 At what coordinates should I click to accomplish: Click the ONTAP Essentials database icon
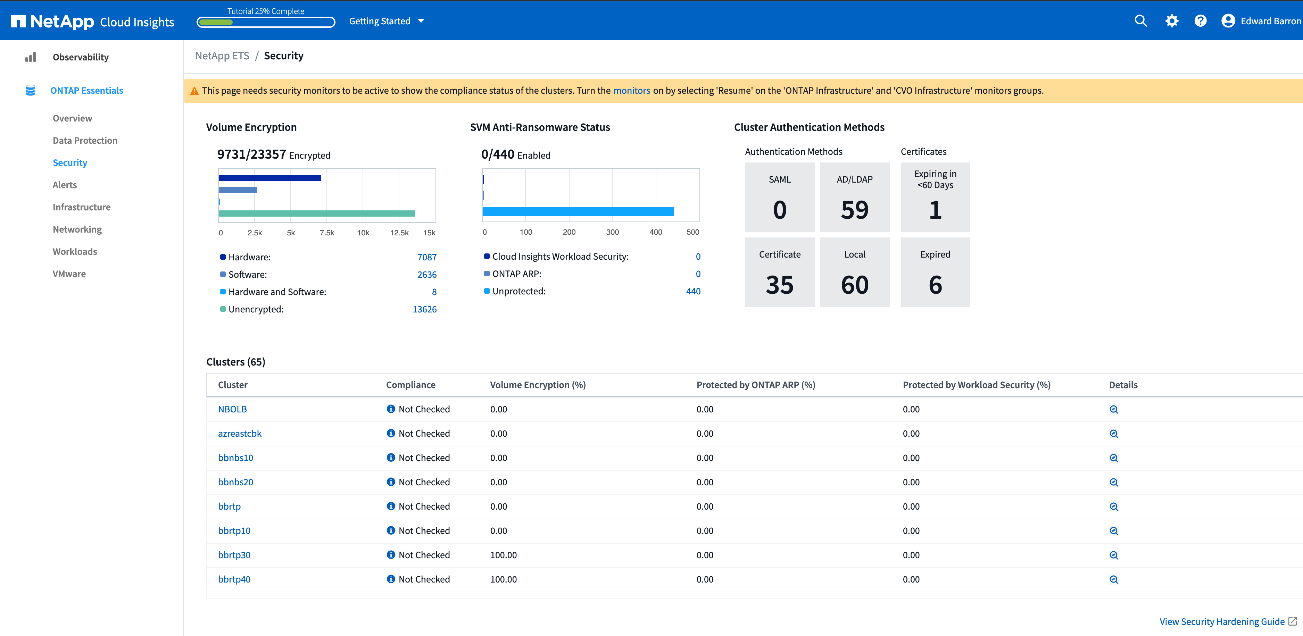(x=30, y=91)
